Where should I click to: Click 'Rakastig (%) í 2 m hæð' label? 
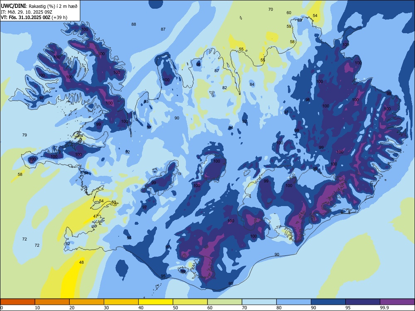tap(53, 6)
